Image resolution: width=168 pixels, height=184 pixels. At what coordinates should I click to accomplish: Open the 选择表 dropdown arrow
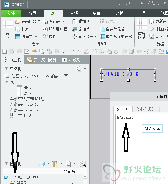[x=36, y=37]
